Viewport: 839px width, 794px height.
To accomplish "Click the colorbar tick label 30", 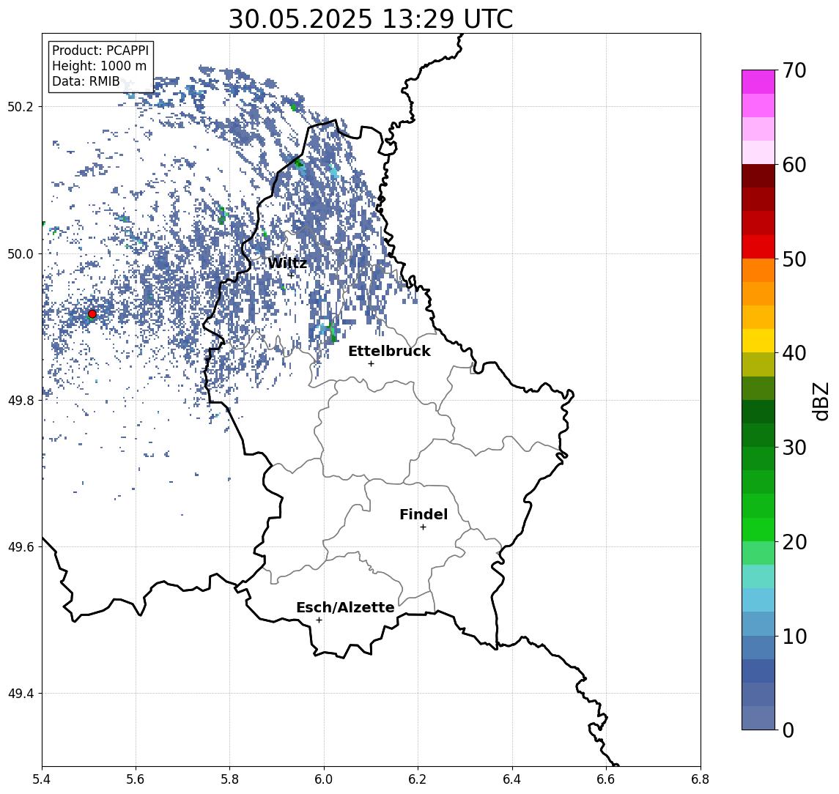I will coord(794,448).
